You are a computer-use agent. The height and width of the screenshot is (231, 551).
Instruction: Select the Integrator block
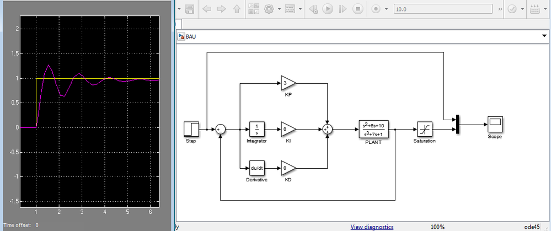tap(256, 129)
